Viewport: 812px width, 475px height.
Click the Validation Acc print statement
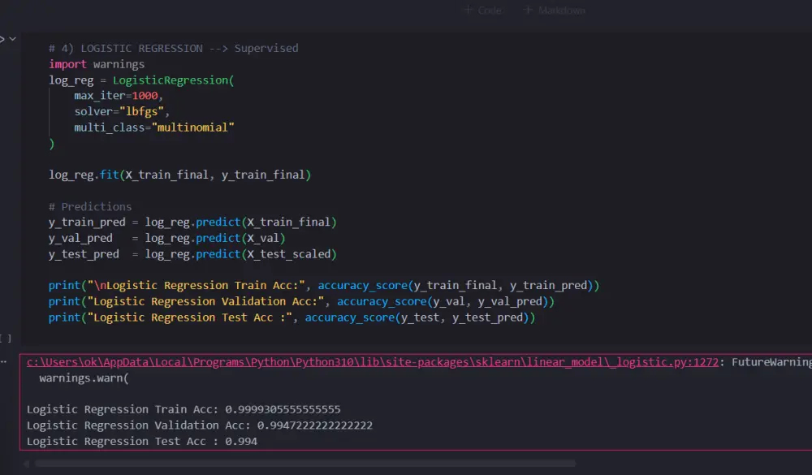pyautogui.click(x=300, y=301)
